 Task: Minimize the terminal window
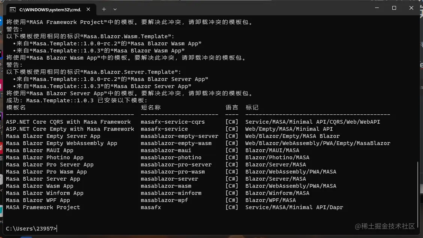pos(377,8)
